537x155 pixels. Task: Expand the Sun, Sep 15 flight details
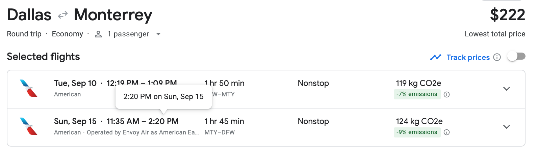tap(506, 127)
